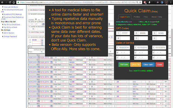This screenshot has width=173, height=108.
Task: Open From-date calendar on empty line 10
Action: coord(38,101)
